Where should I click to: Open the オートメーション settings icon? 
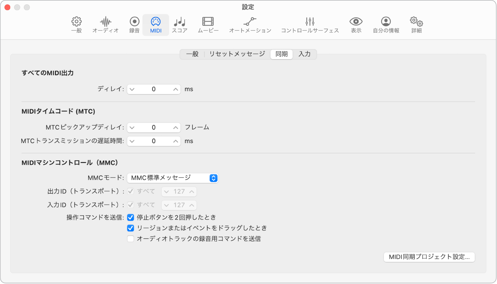249,25
